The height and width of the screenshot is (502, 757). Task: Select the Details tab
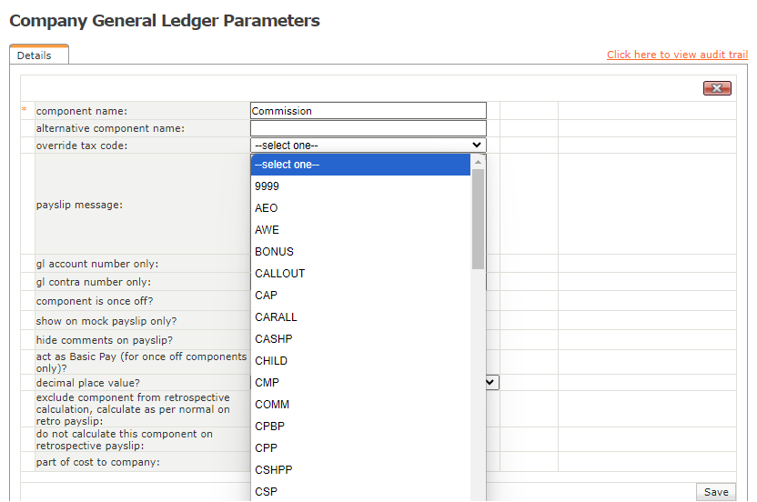[35, 55]
